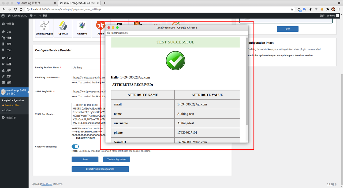Click the extension icon with badge 5
343x188 pixels.
point(299,9)
